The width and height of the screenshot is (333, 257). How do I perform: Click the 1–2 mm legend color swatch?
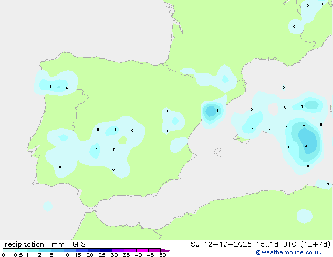(x=33, y=250)
